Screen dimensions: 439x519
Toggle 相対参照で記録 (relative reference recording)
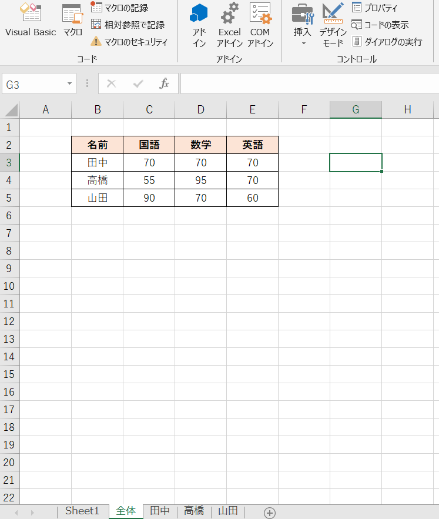128,25
